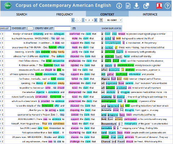Select sort position R in sort bar
The image size is (173, 144).
[x=96, y=20]
